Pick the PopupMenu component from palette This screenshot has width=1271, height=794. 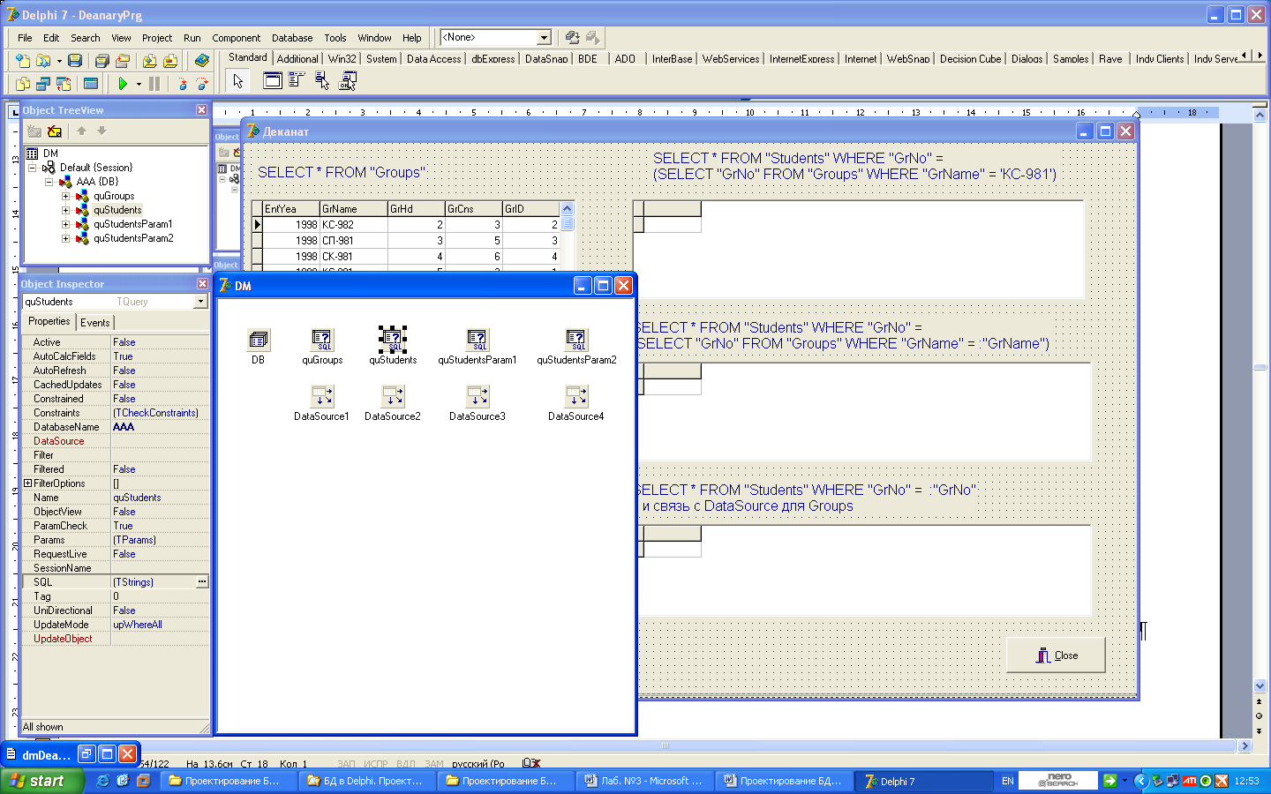pyautogui.click(x=322, y=81)
